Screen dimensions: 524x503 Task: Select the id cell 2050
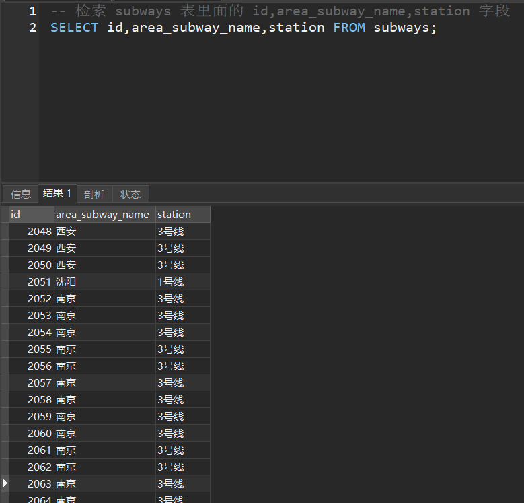pyautogui.click(x=32, y=265)
